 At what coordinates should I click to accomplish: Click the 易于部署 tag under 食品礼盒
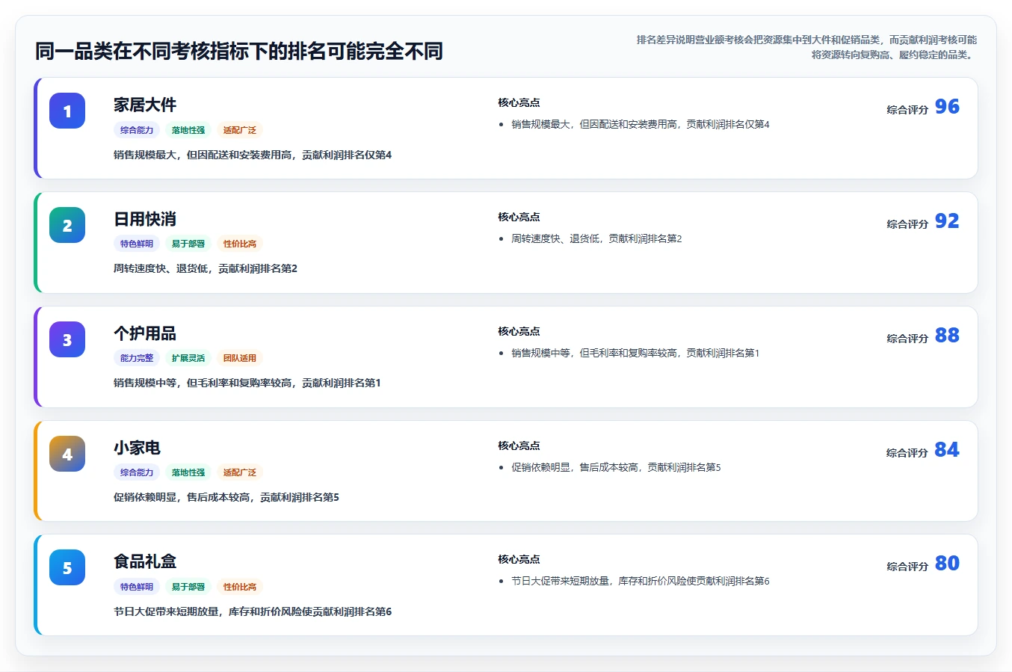(x=188, y=587)
